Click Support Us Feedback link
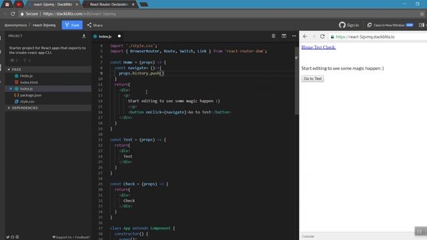This screenshot has width=427, height=240. (x=71, y=237)
